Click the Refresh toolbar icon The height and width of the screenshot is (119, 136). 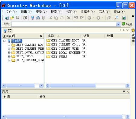[x=124, y=18]
